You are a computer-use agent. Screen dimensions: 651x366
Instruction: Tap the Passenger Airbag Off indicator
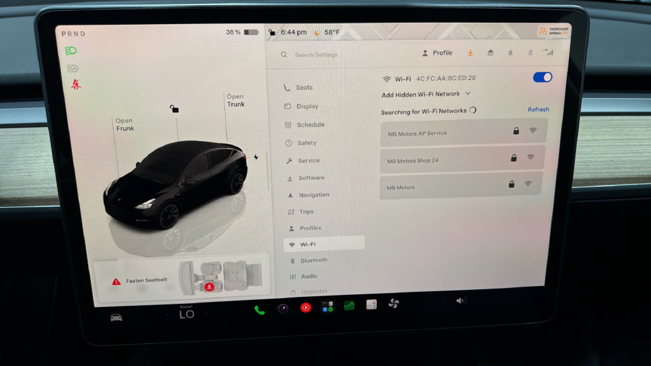554,30
